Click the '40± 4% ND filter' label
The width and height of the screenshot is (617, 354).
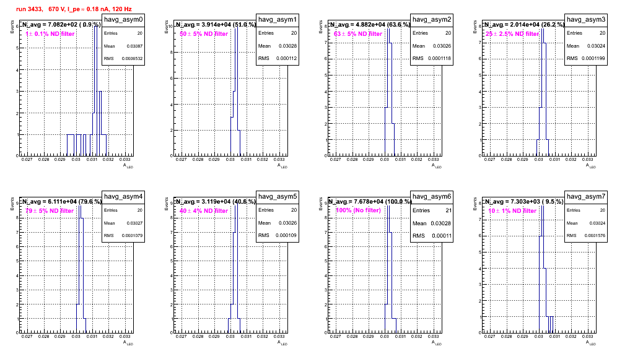coord(204,211)
